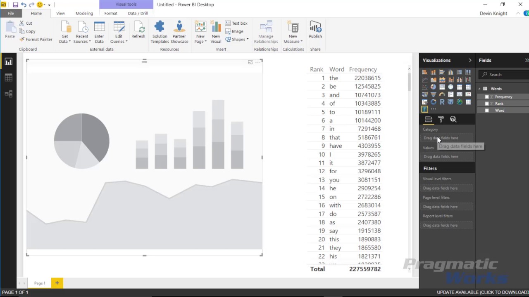The height and width of the screenshot is (297, 529).
Task: Collapse the Visualizations pane arrow
Action: [470, 60]
